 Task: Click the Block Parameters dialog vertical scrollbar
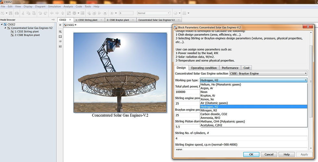coord(311,81)
